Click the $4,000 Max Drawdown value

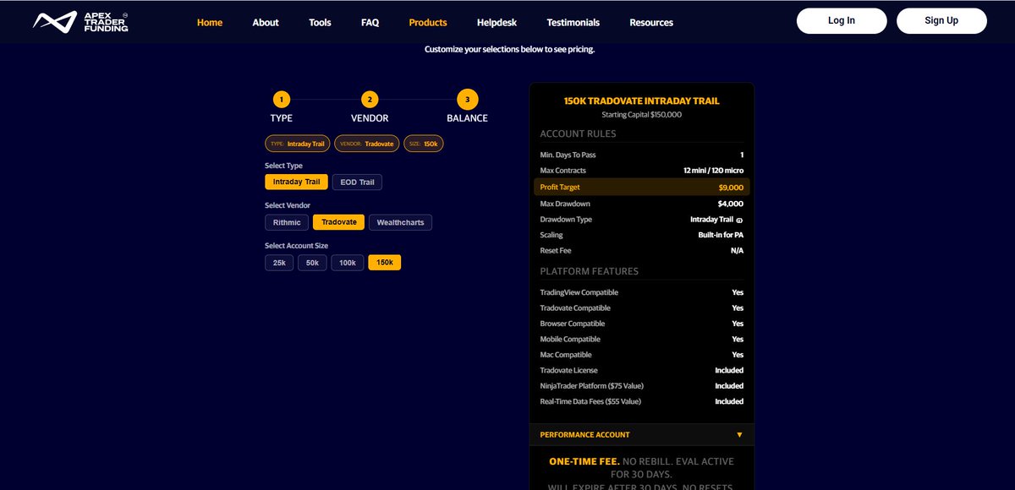[730, 204]
